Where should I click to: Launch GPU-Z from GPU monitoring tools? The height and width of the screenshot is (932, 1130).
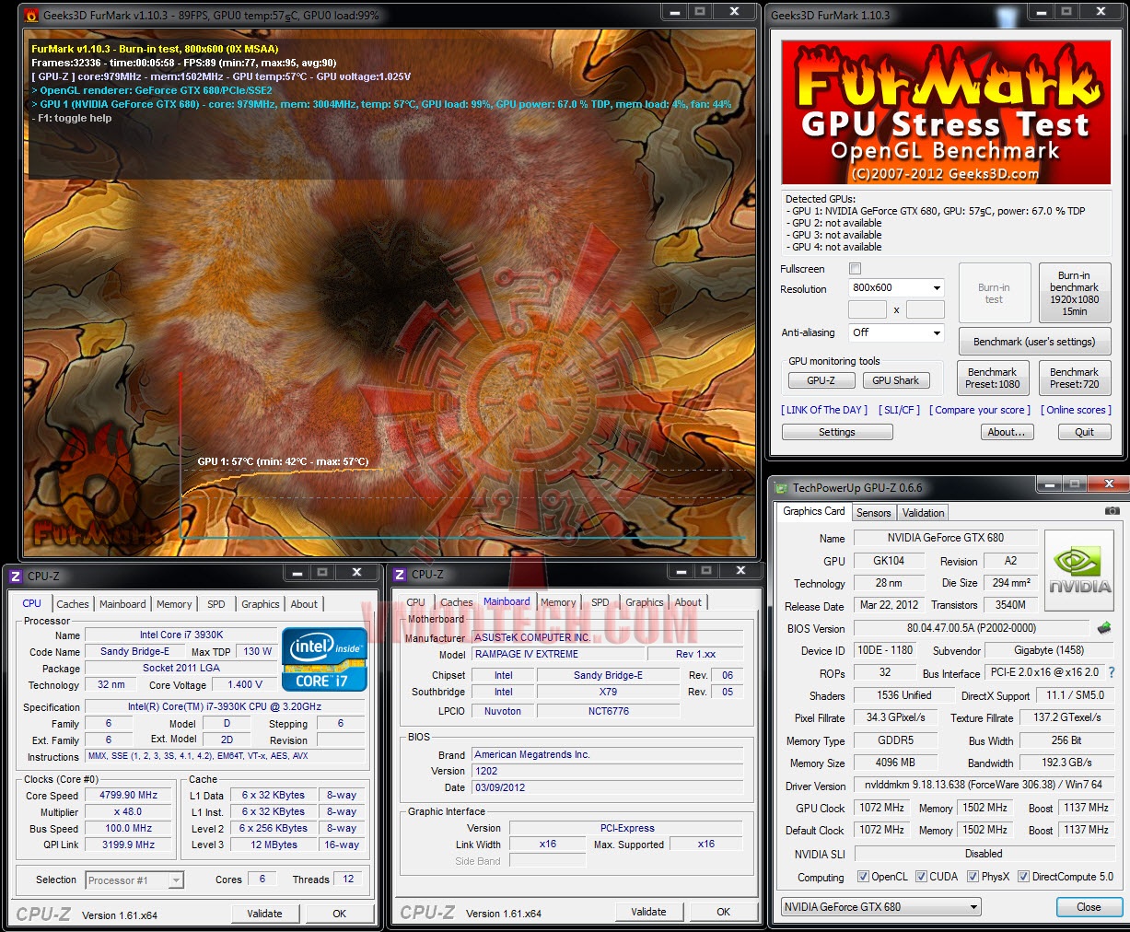click(x=821, y=380)
